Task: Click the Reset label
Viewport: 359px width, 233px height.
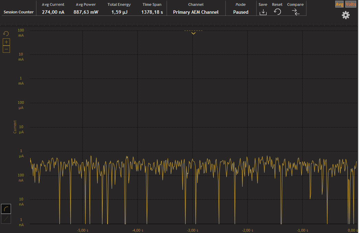Action: coord(277,4)
